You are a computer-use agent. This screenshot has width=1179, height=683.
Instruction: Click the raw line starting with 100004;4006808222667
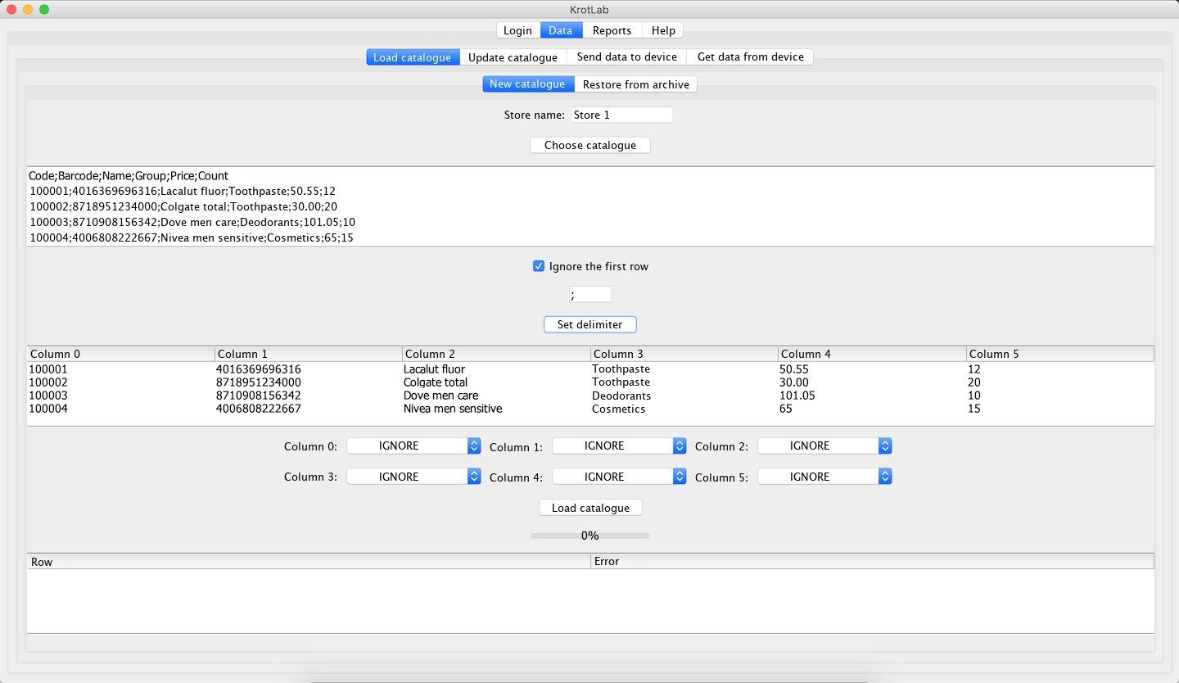(192, 237)
